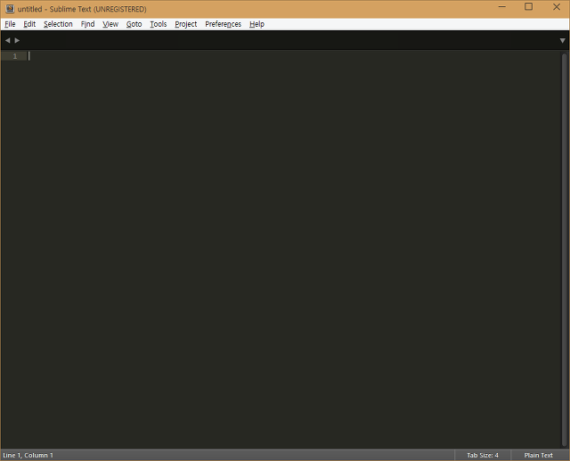This screenshot has height=461, width=570.
Task: Close the Sublime Text window
Action: coord(556,7)
